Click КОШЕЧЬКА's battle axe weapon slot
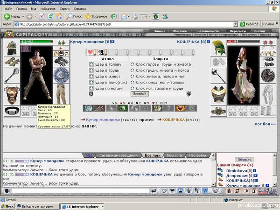This screenshot has height=210, width=280. tap(218, 76)
